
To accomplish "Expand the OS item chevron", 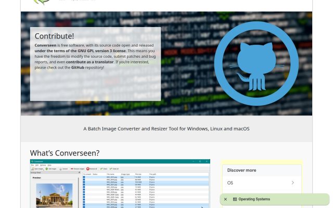I will click(292, 183).
